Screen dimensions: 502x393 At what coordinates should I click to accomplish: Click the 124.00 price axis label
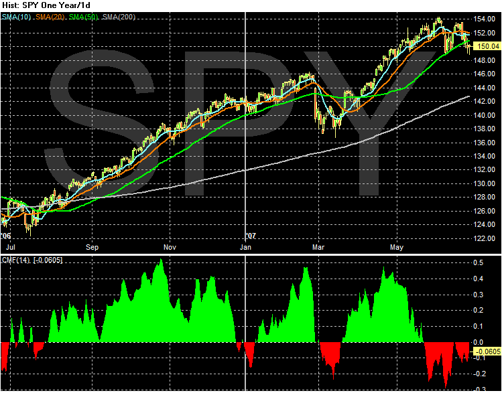coord(486,224)
